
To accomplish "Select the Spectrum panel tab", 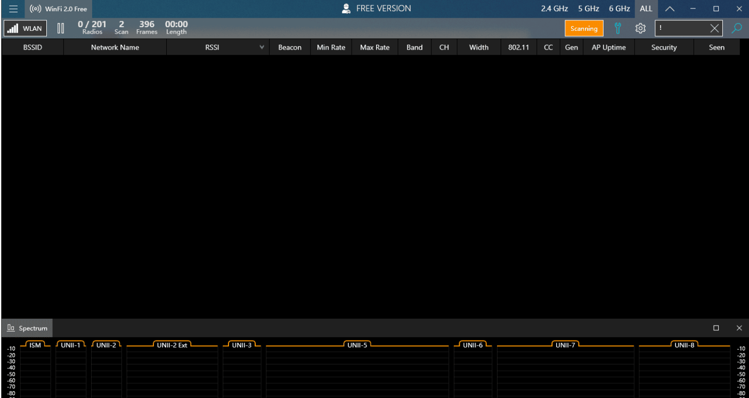I will [27, 328].
